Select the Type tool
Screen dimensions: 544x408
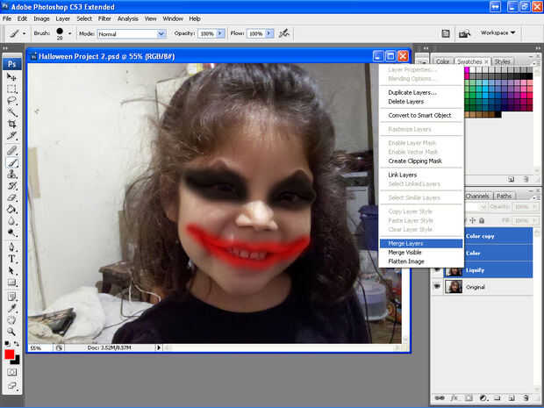pos(11,259)
